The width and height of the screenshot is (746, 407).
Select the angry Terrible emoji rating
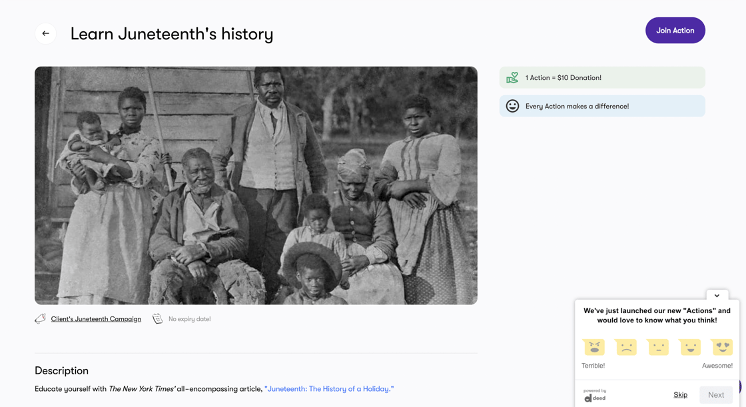tap(593, 347)
